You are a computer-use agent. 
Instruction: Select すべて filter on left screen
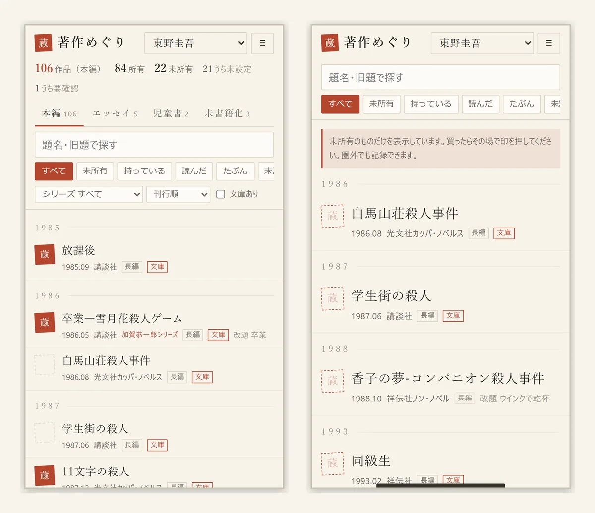(x=54, y=171)
